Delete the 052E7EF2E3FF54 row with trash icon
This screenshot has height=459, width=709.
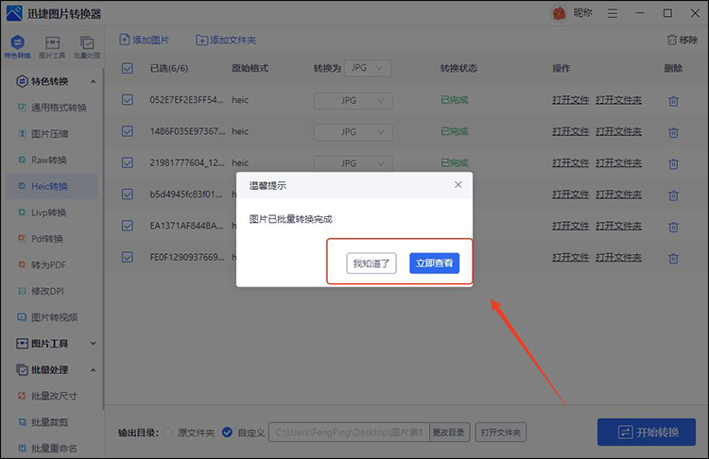[673, 101]
